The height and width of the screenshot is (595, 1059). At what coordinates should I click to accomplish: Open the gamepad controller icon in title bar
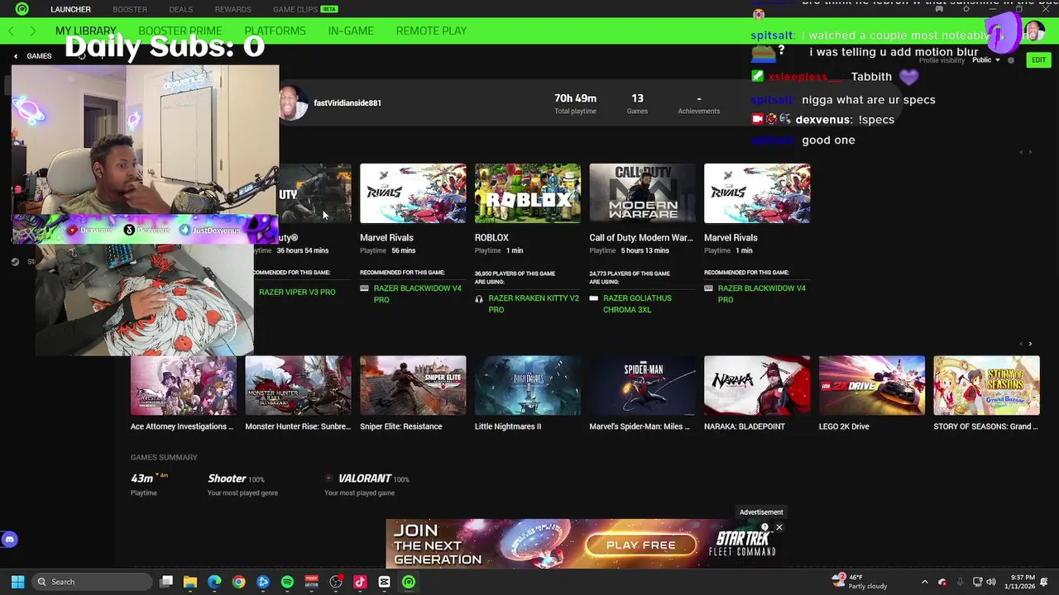(941, 9)
